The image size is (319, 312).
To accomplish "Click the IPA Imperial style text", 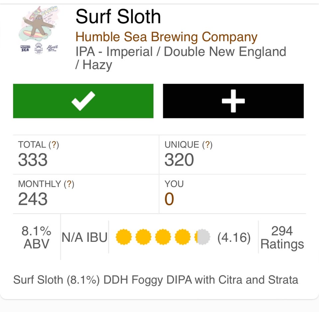I will click(x=180, y=52).
